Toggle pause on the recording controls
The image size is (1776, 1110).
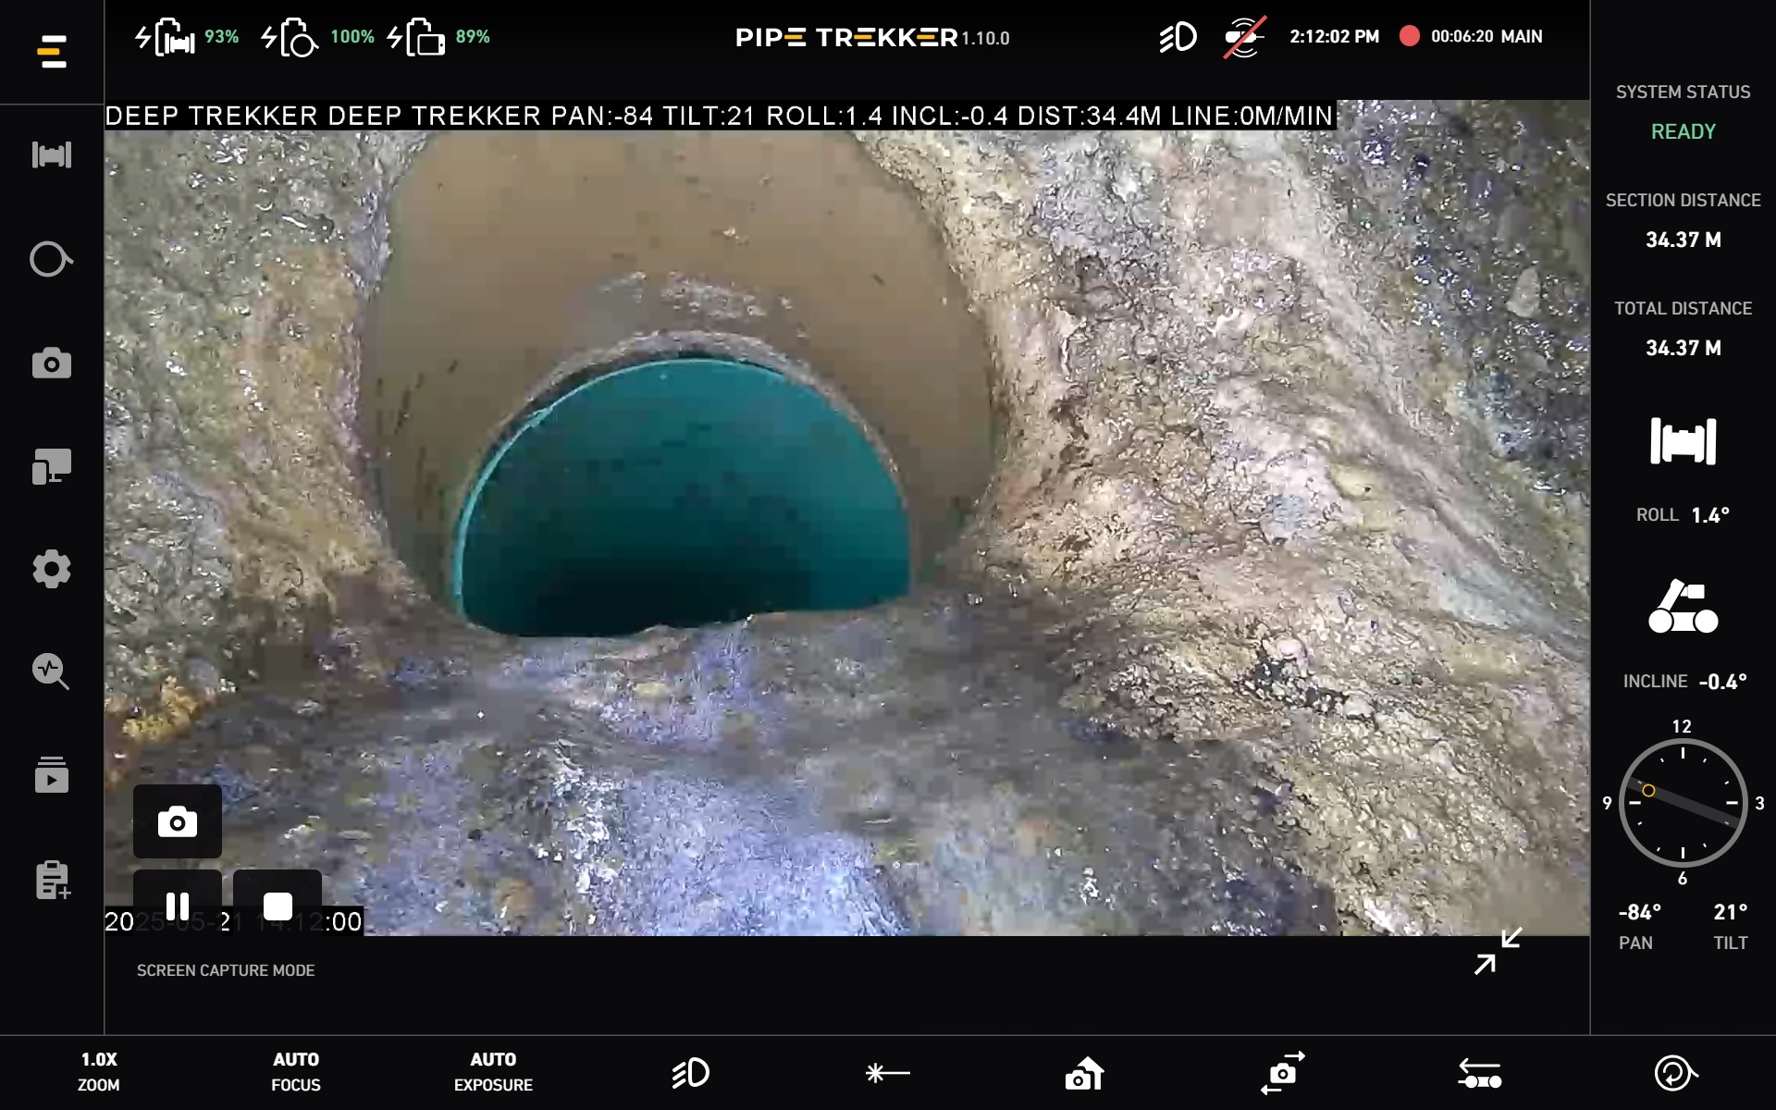point(178,906)
